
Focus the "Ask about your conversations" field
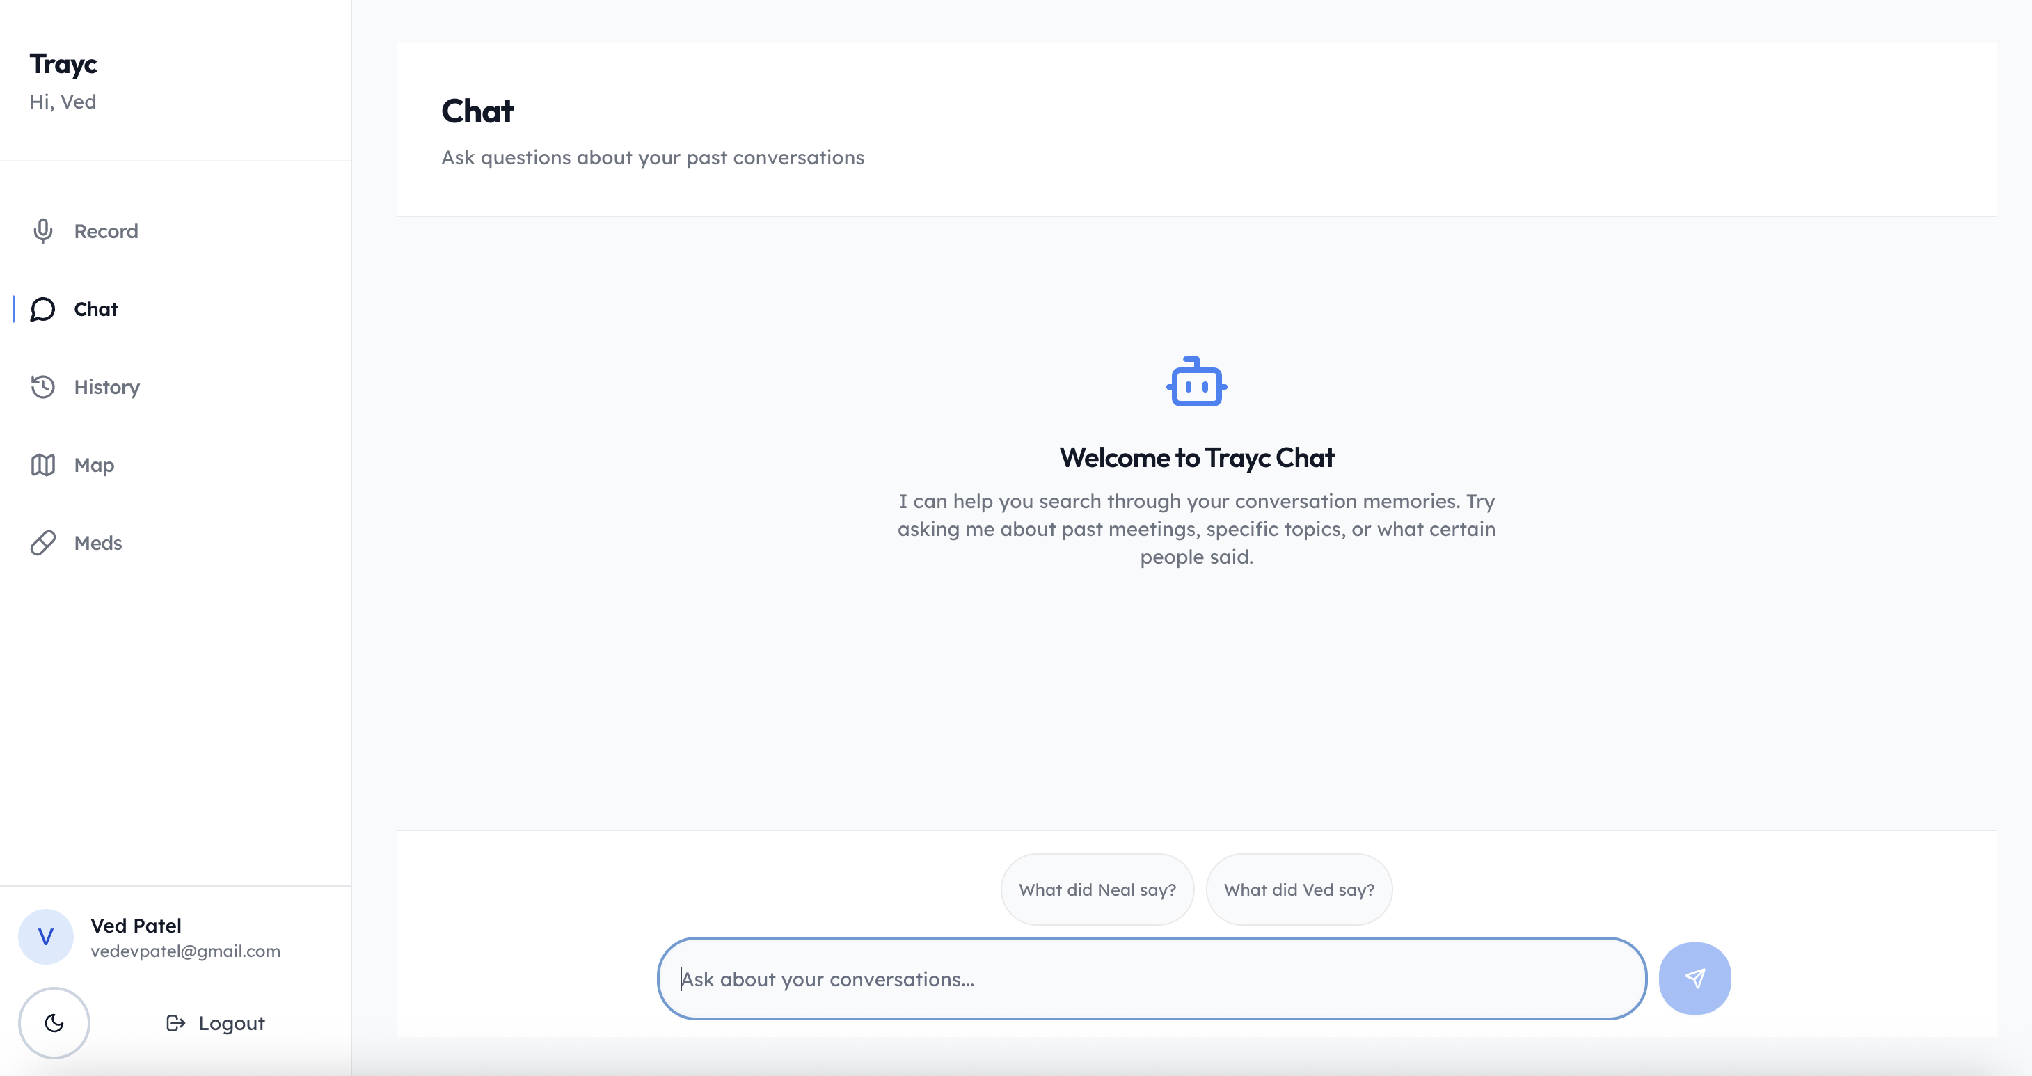[x=1152, y=979]
